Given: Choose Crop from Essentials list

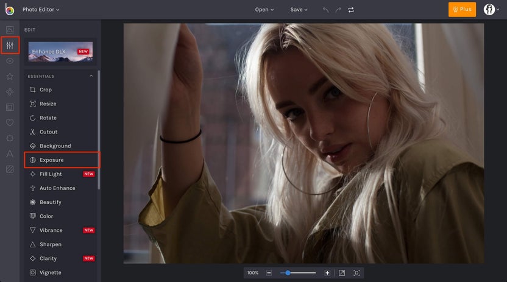Looking at the screenshot, I should pyautogui.click(x=46, y=90).
